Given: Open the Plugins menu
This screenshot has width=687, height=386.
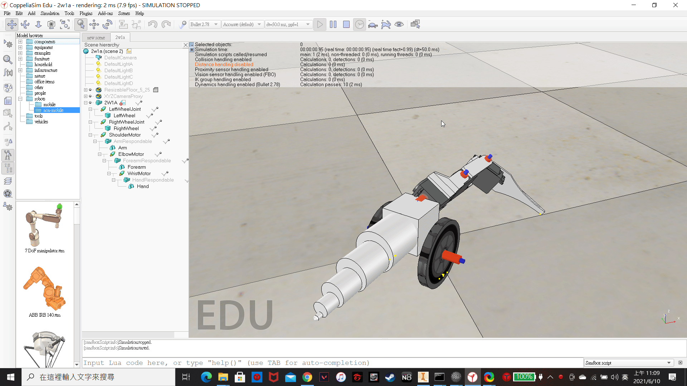Looking at the screenshot, I should click(86, 13).
